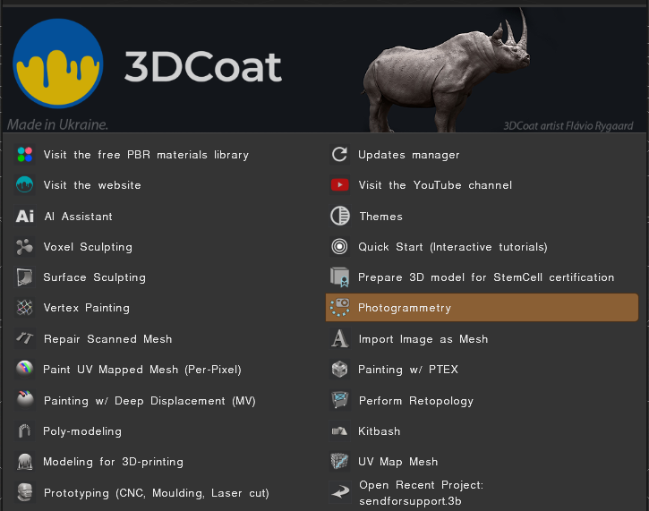Select Kitbash text entry
Image resolution: width=649 pixels, height=511 pixels.
(x=380, y=431)
